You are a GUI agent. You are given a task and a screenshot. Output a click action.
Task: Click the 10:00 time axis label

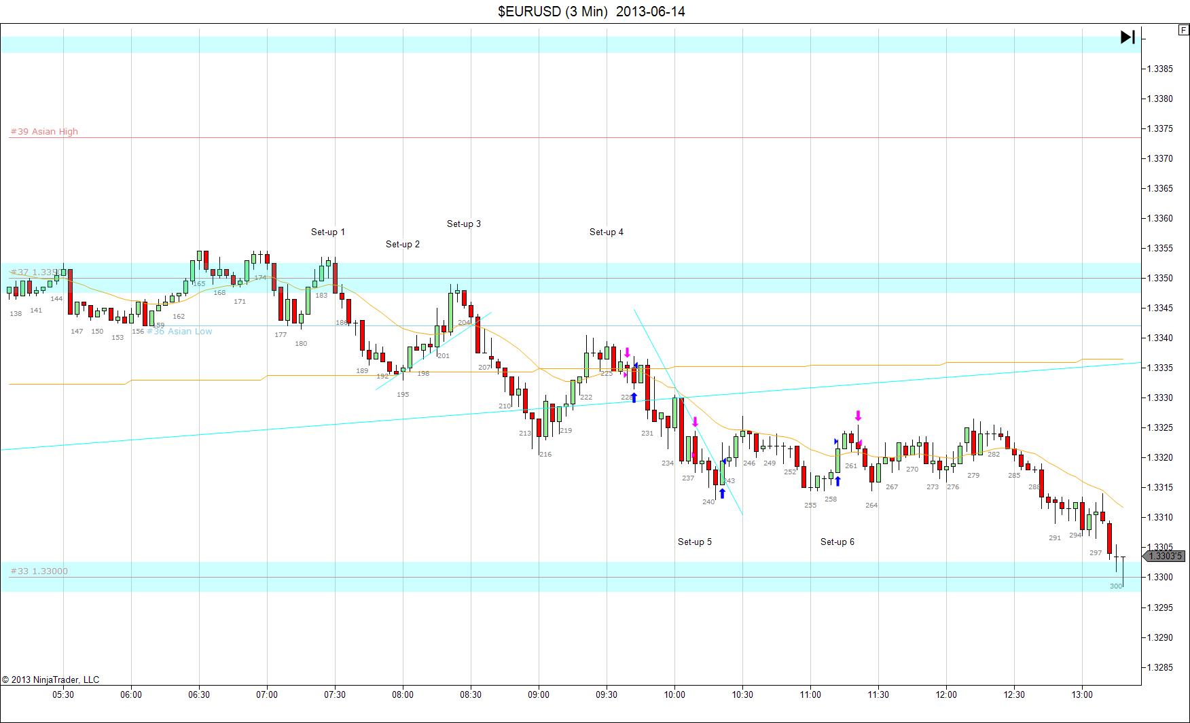674,694
